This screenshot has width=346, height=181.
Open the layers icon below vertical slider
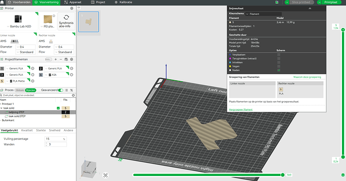343,175
